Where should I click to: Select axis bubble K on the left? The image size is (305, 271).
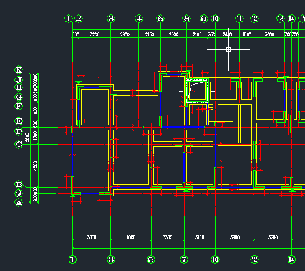tap(19, 70)
